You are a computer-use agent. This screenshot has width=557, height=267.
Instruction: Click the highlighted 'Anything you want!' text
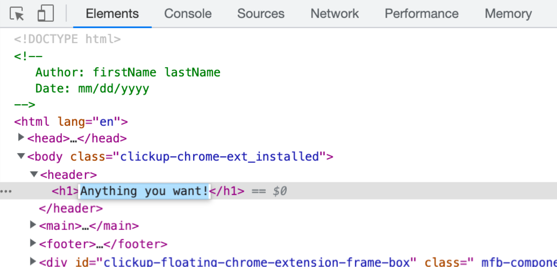point(144,191)
